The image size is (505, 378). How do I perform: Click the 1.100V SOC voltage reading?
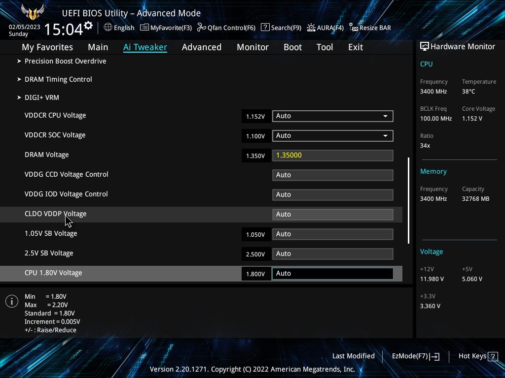click(x=255, y=136)
